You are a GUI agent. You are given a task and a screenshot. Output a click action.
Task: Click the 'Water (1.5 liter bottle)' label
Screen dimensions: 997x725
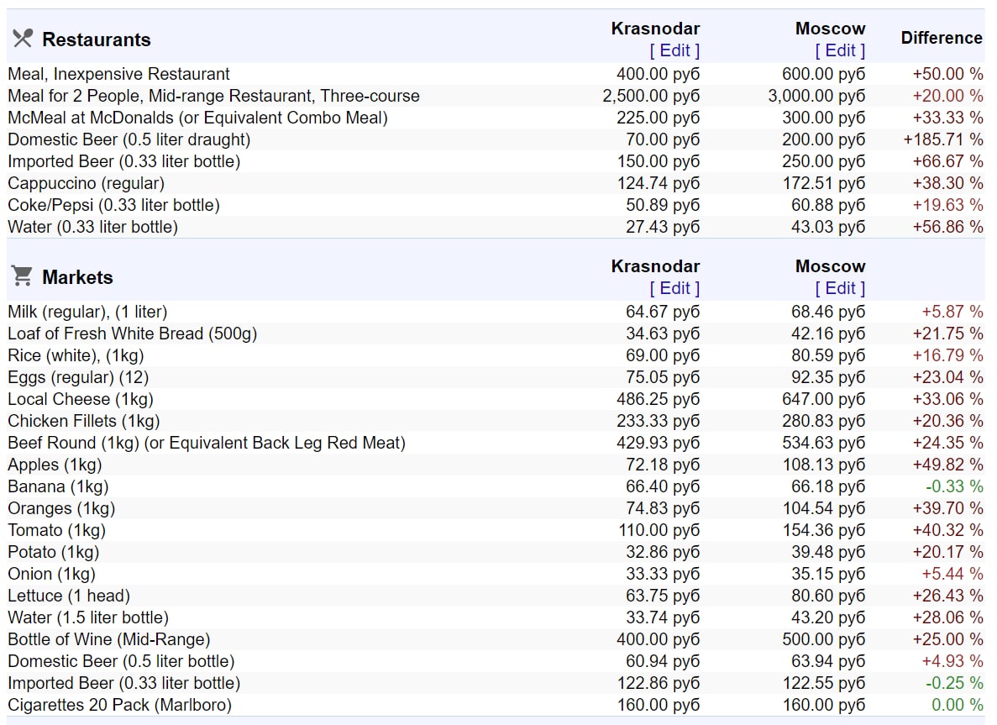click(88, 617)
